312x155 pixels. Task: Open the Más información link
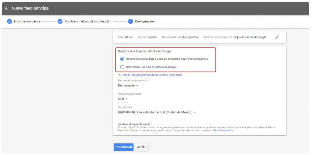click(223, 131)
